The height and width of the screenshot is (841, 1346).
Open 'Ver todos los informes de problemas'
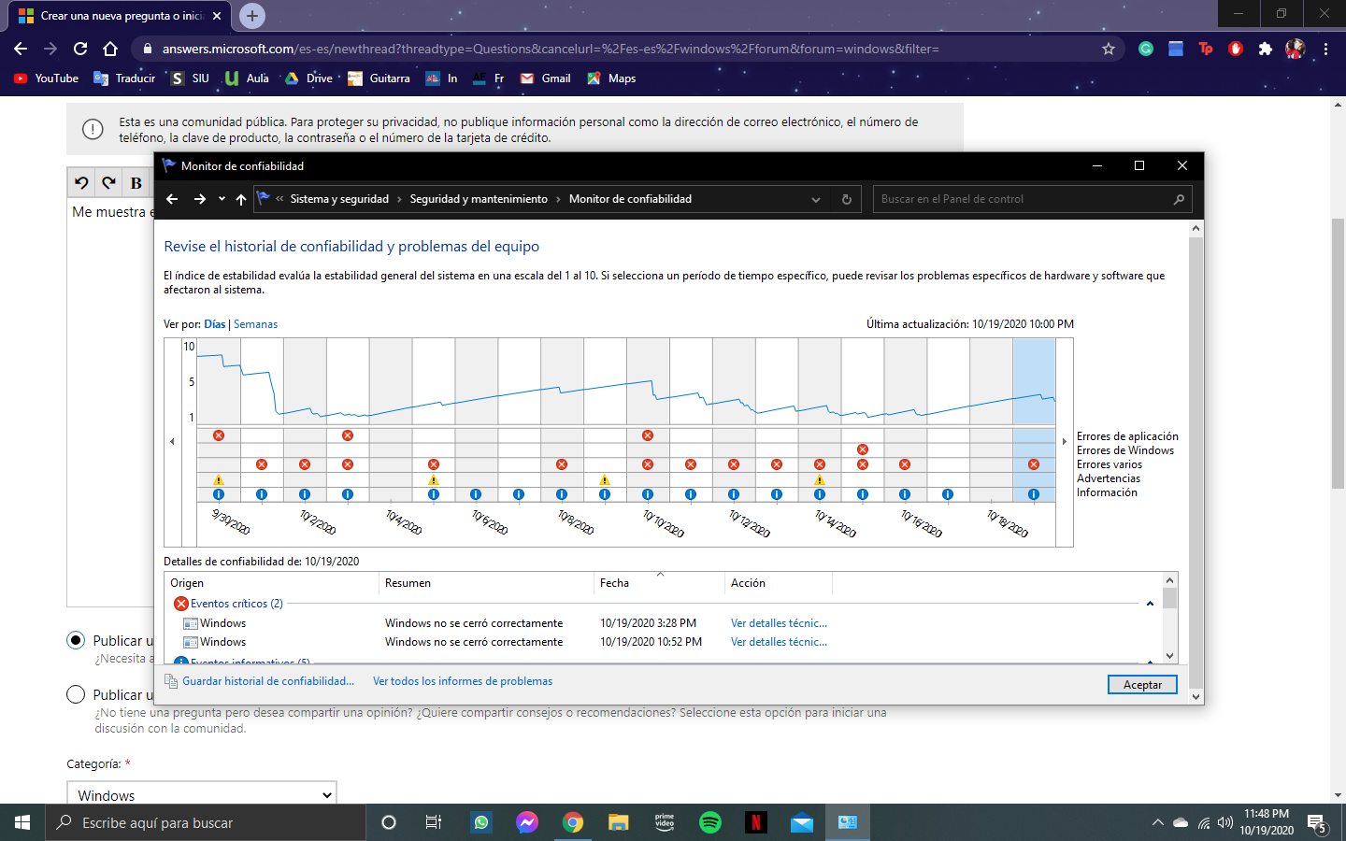point(463,681)
